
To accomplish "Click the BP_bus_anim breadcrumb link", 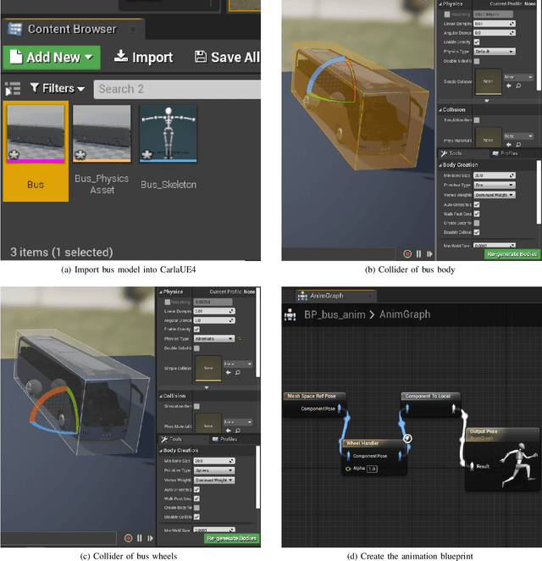I will tap(335, 315).
